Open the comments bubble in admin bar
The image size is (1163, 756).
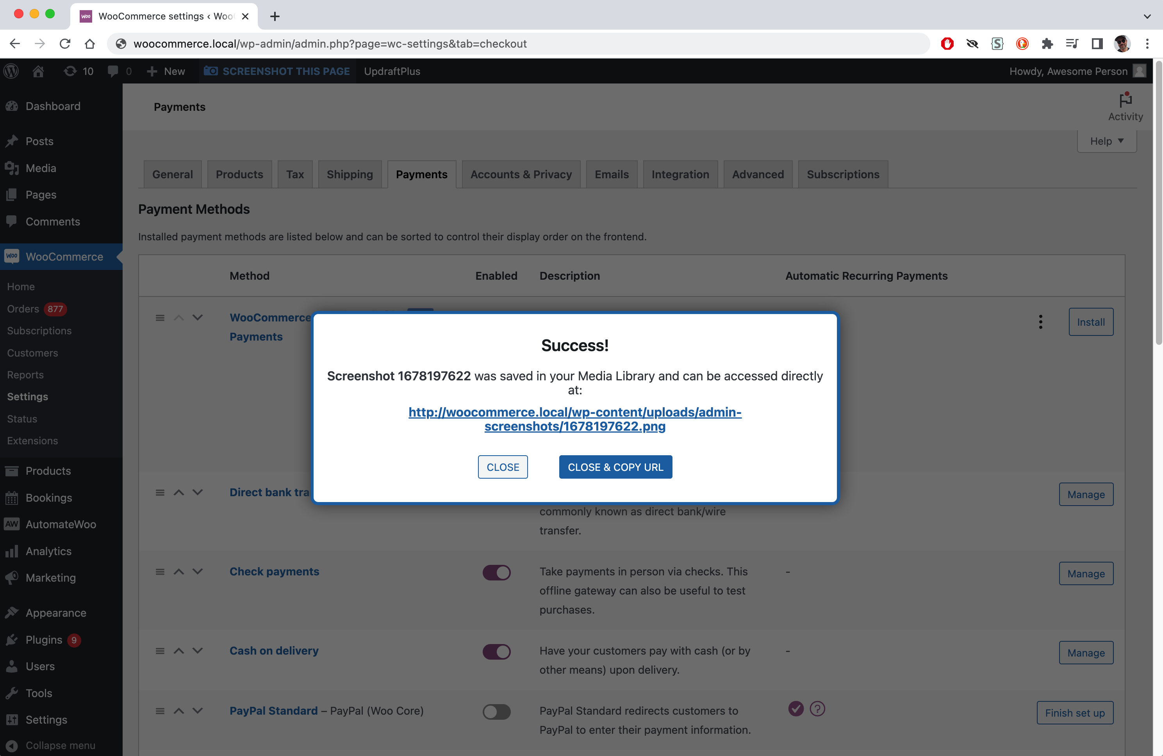pyautogui.click(x=119, y=71)
